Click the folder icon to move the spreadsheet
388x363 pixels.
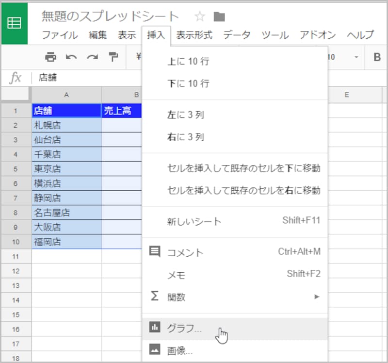219,16
